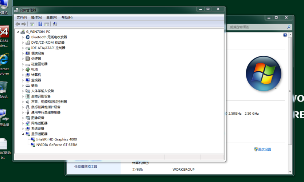The image size is (304, 182).
Task: Click the 通用串行总线控制器 USB icon
Action: pos(28,112)
